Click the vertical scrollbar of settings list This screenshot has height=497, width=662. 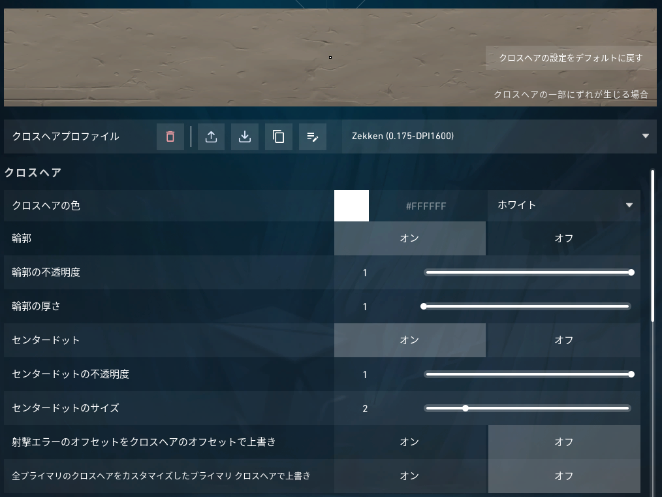pyautogui.click(x=652, y=245)
